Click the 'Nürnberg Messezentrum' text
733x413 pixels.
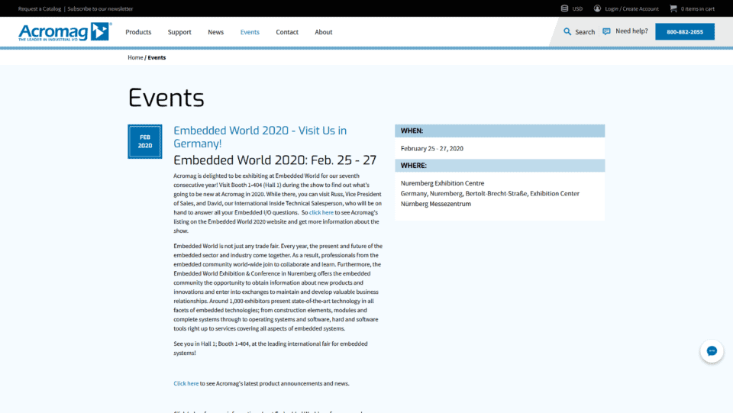[436, 204]
